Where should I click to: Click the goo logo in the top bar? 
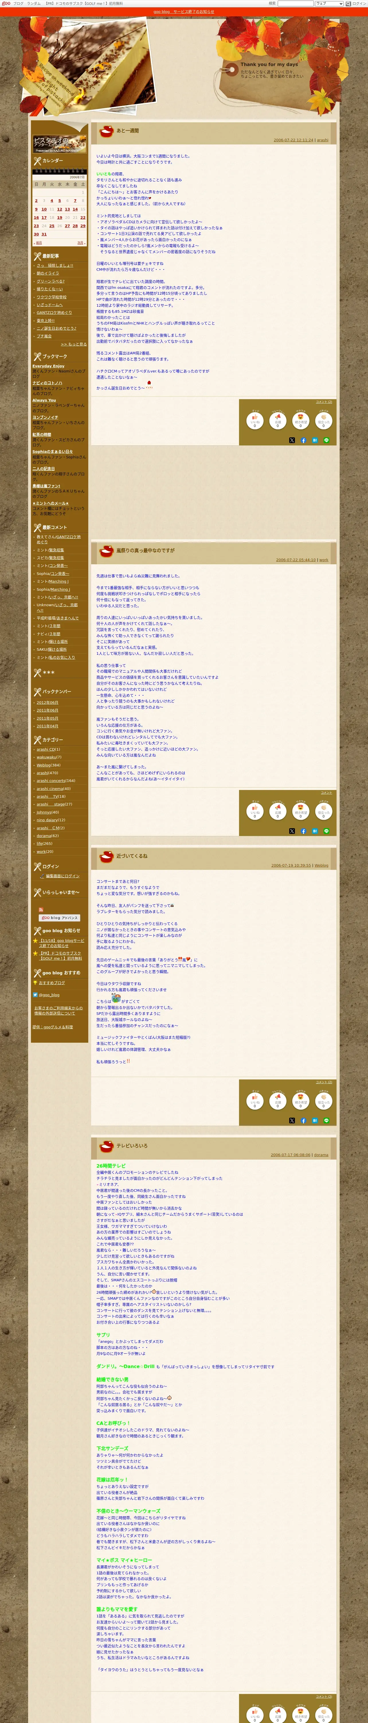tap(6, 3)
